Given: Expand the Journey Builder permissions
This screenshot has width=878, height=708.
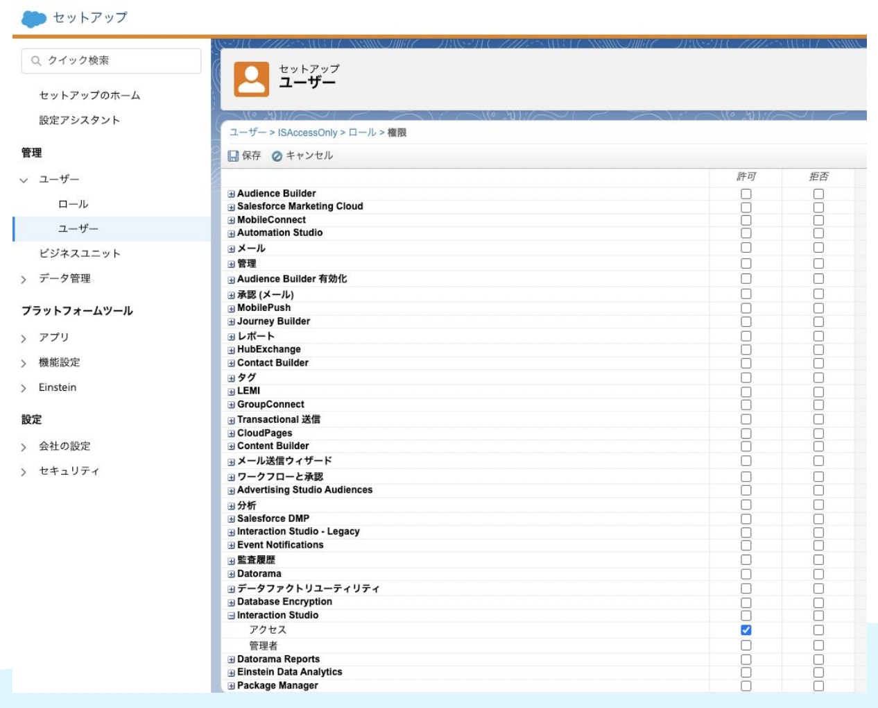Looking at the screenshot, I should pyautogui.click(x=231, y=322).
